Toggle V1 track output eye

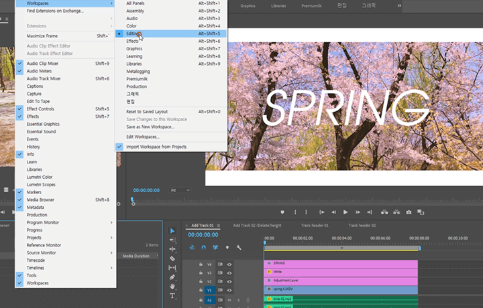pos(229,290)
